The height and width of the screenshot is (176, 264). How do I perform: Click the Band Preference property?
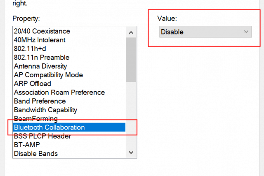pos(40,101)
